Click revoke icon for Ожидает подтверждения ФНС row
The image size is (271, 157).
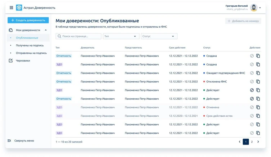coord(252,73)
